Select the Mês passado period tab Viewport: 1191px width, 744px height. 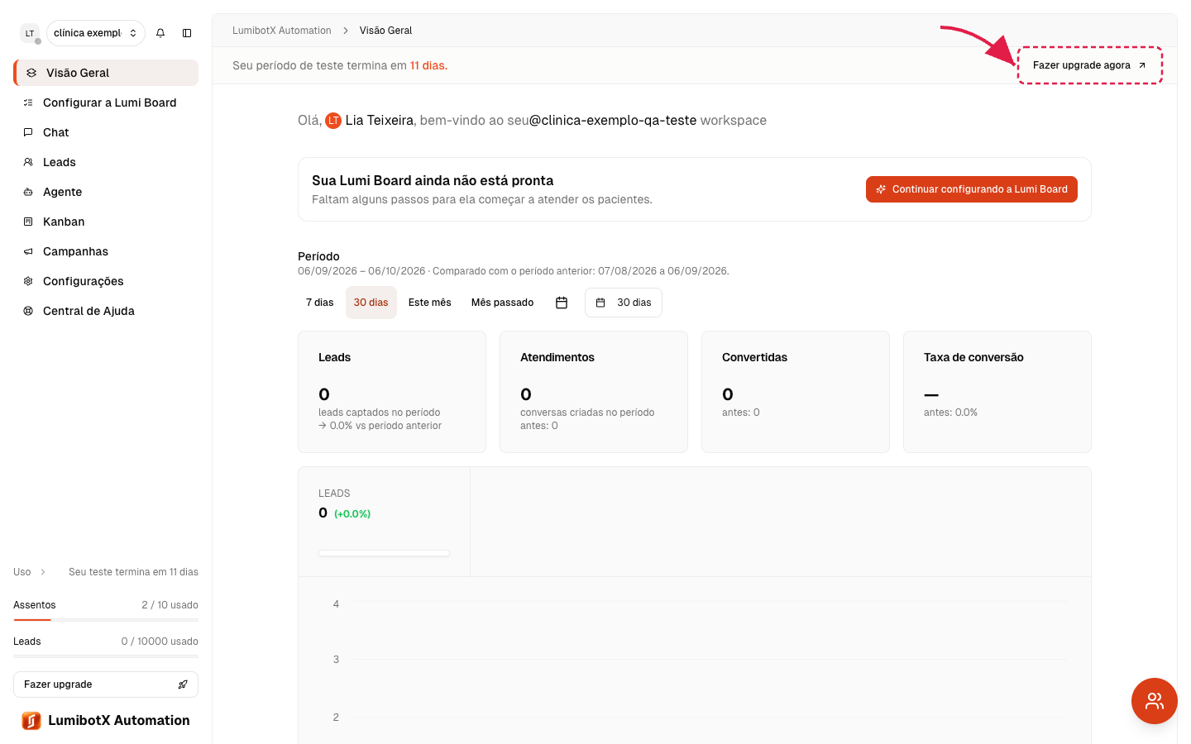coord(503,303)
